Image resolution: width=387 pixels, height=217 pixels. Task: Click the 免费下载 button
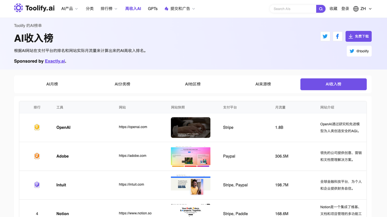pyautogui.click(x=359, y=36)
